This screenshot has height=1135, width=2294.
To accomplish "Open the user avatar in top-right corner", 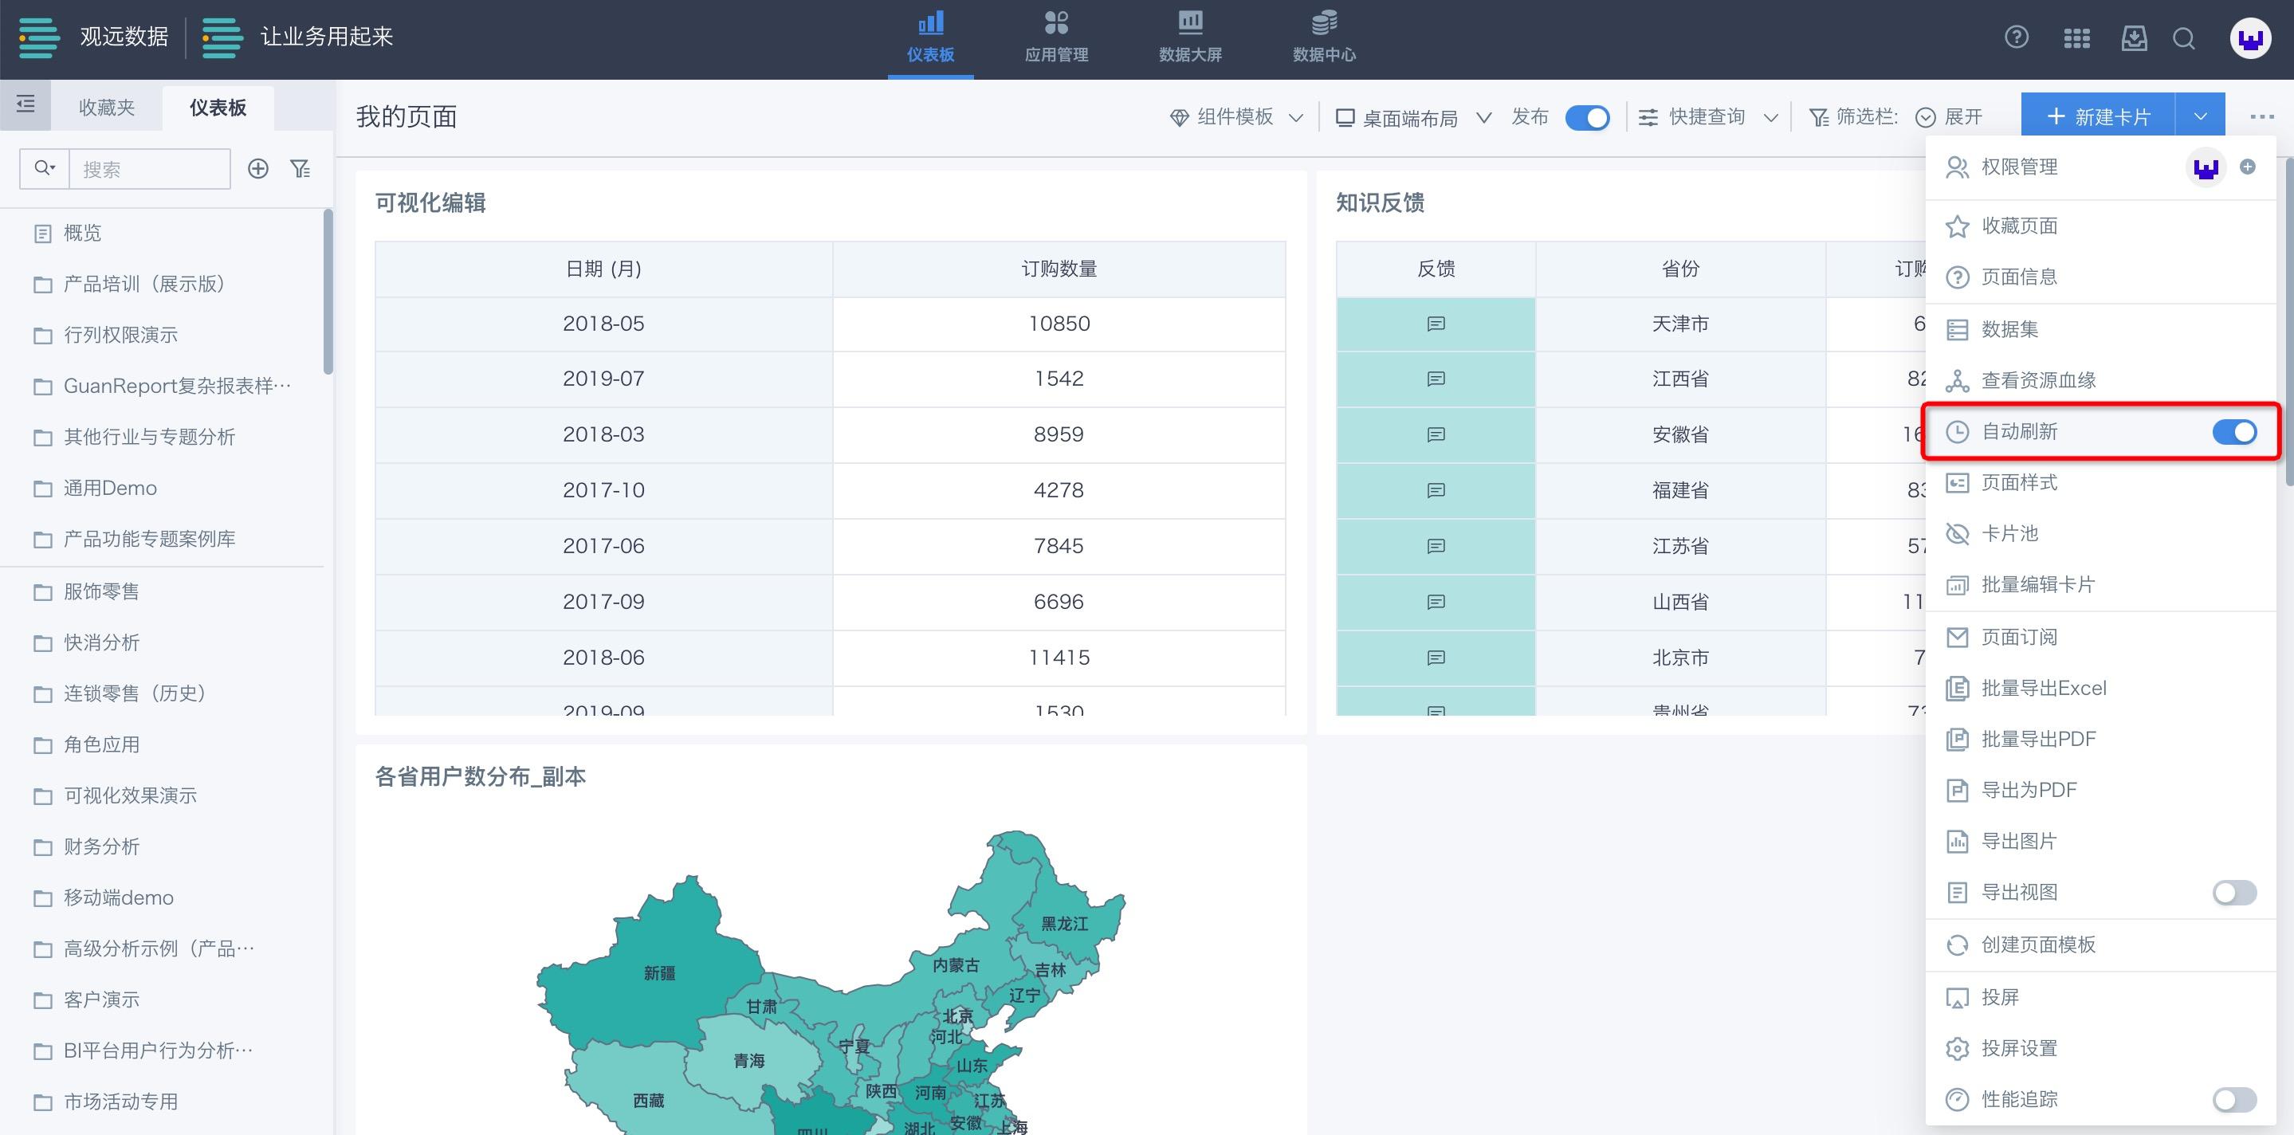I will (2250, 39).
